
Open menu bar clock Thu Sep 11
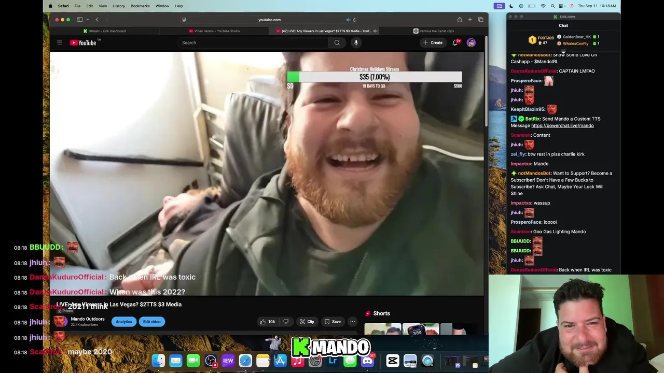[598, 6]
